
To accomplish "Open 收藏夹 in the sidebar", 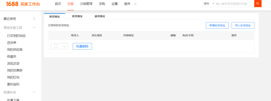I will [x=12, y=57].
